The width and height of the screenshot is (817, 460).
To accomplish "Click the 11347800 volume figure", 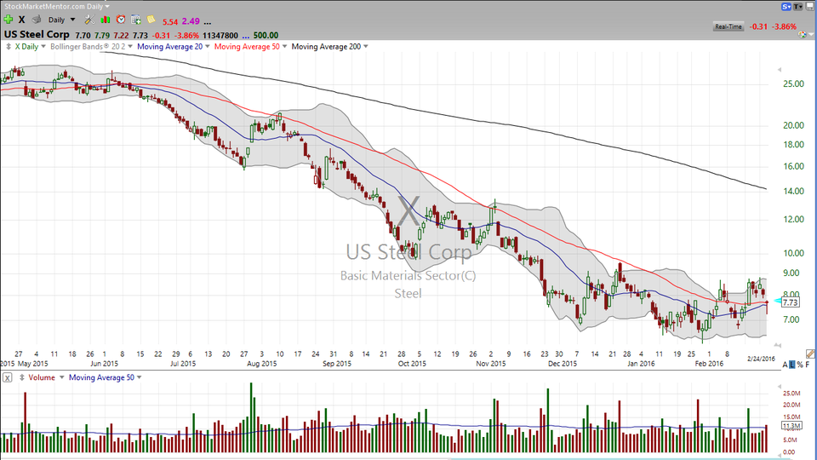I will pos(220,36).
